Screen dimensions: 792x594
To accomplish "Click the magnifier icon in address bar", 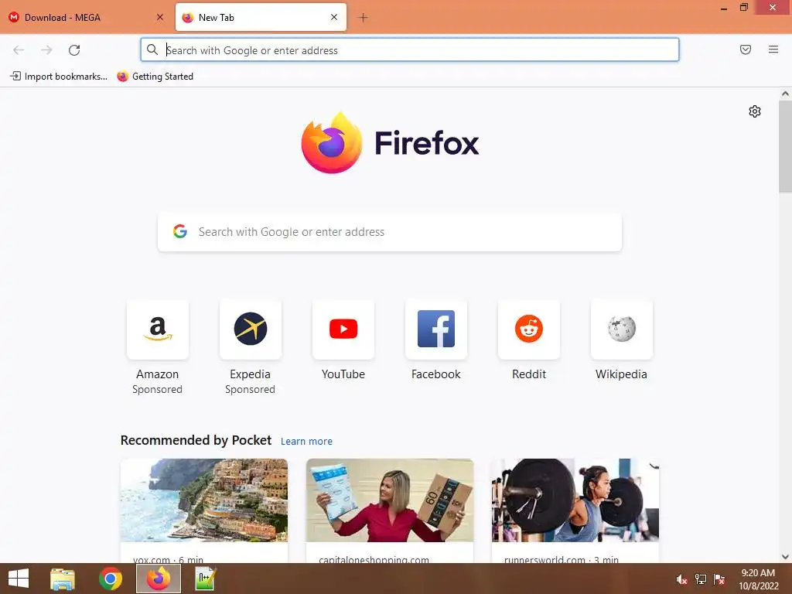I will point(152,49).
